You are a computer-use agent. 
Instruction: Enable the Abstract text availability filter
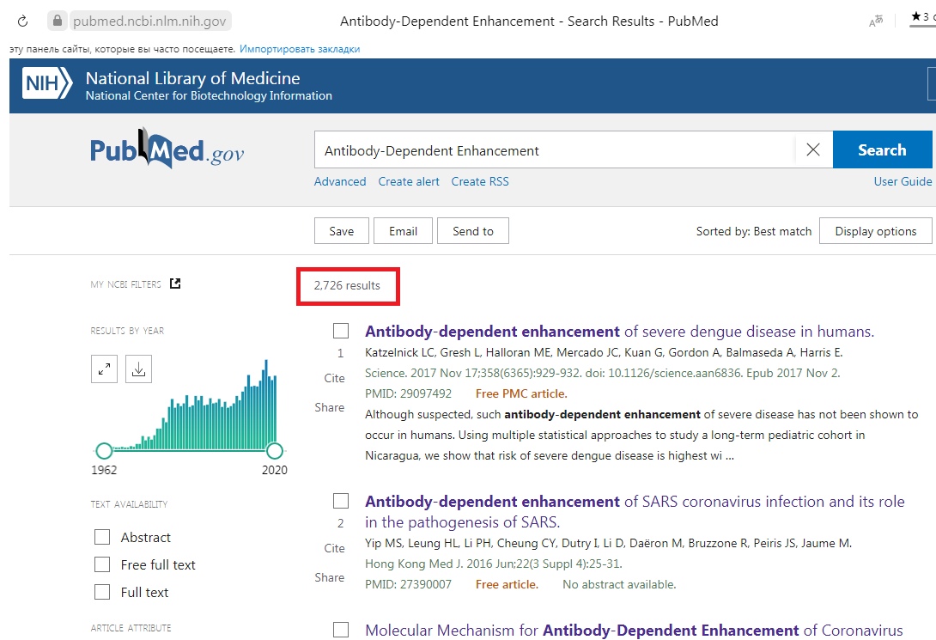point(103,537)
